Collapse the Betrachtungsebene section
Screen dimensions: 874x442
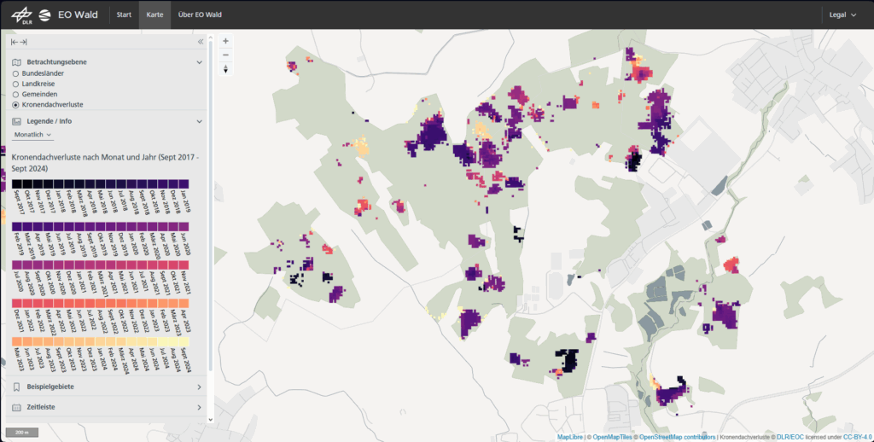199,62
